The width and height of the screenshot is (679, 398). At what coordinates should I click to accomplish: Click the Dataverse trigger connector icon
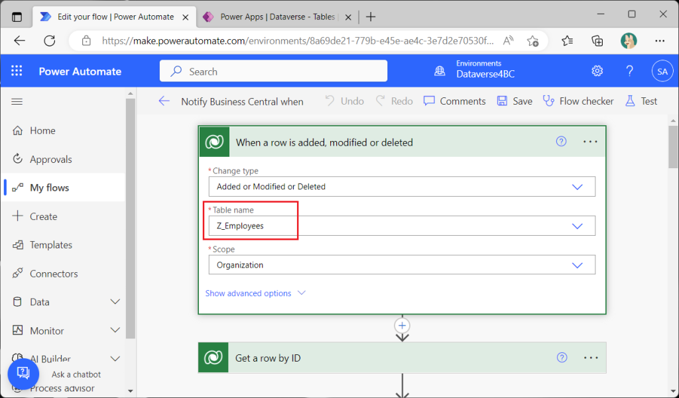(214, 142)
